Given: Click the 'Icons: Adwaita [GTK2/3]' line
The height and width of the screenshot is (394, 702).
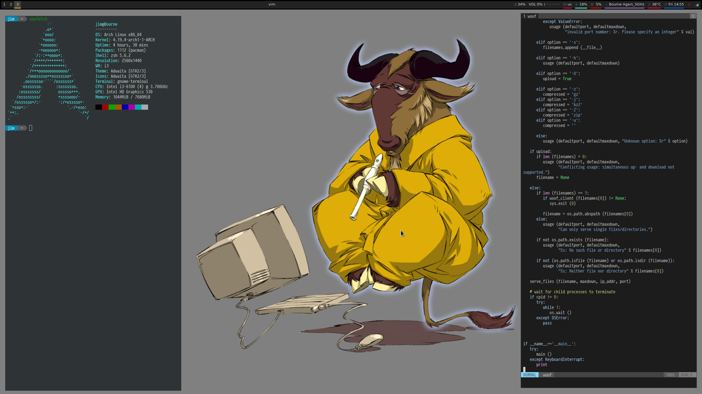Looking at the screenshot, I should point(121,76).
